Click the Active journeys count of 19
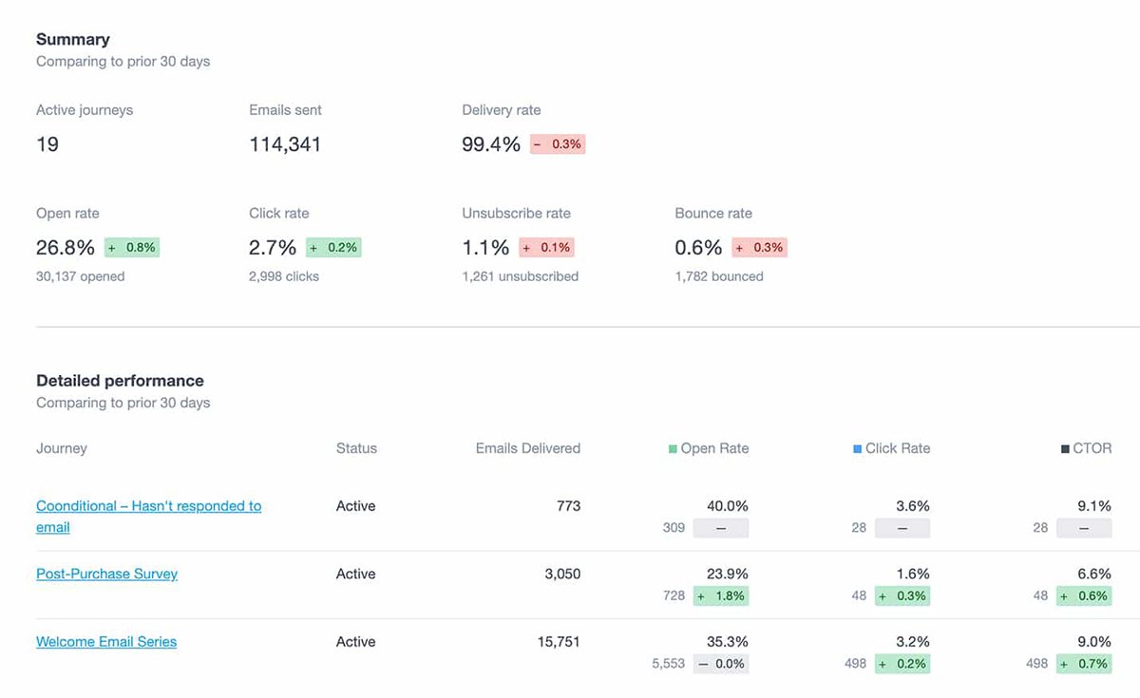Image resolution: width=1140 pixels, height=698 pixels. click(x=47, y=144)
